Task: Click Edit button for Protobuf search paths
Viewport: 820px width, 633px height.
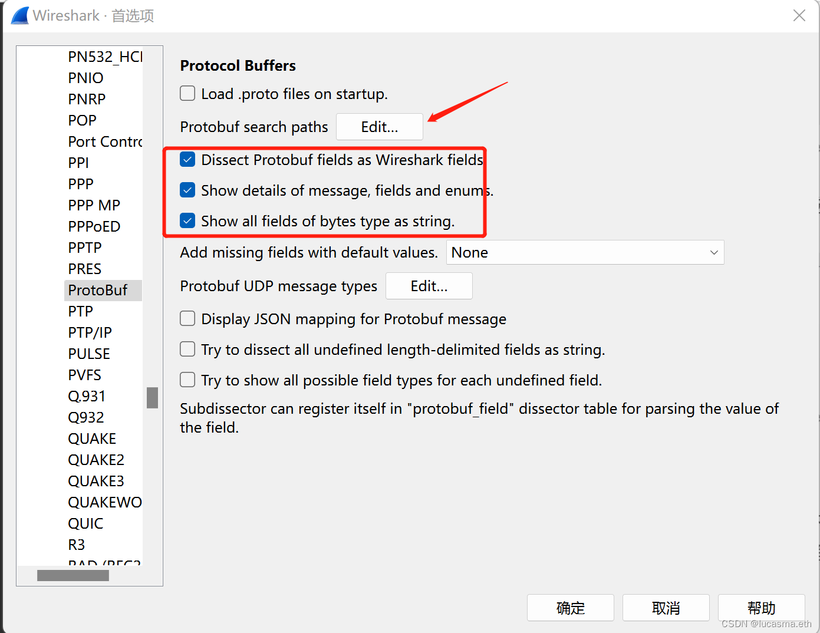Action: pos(380,127)
